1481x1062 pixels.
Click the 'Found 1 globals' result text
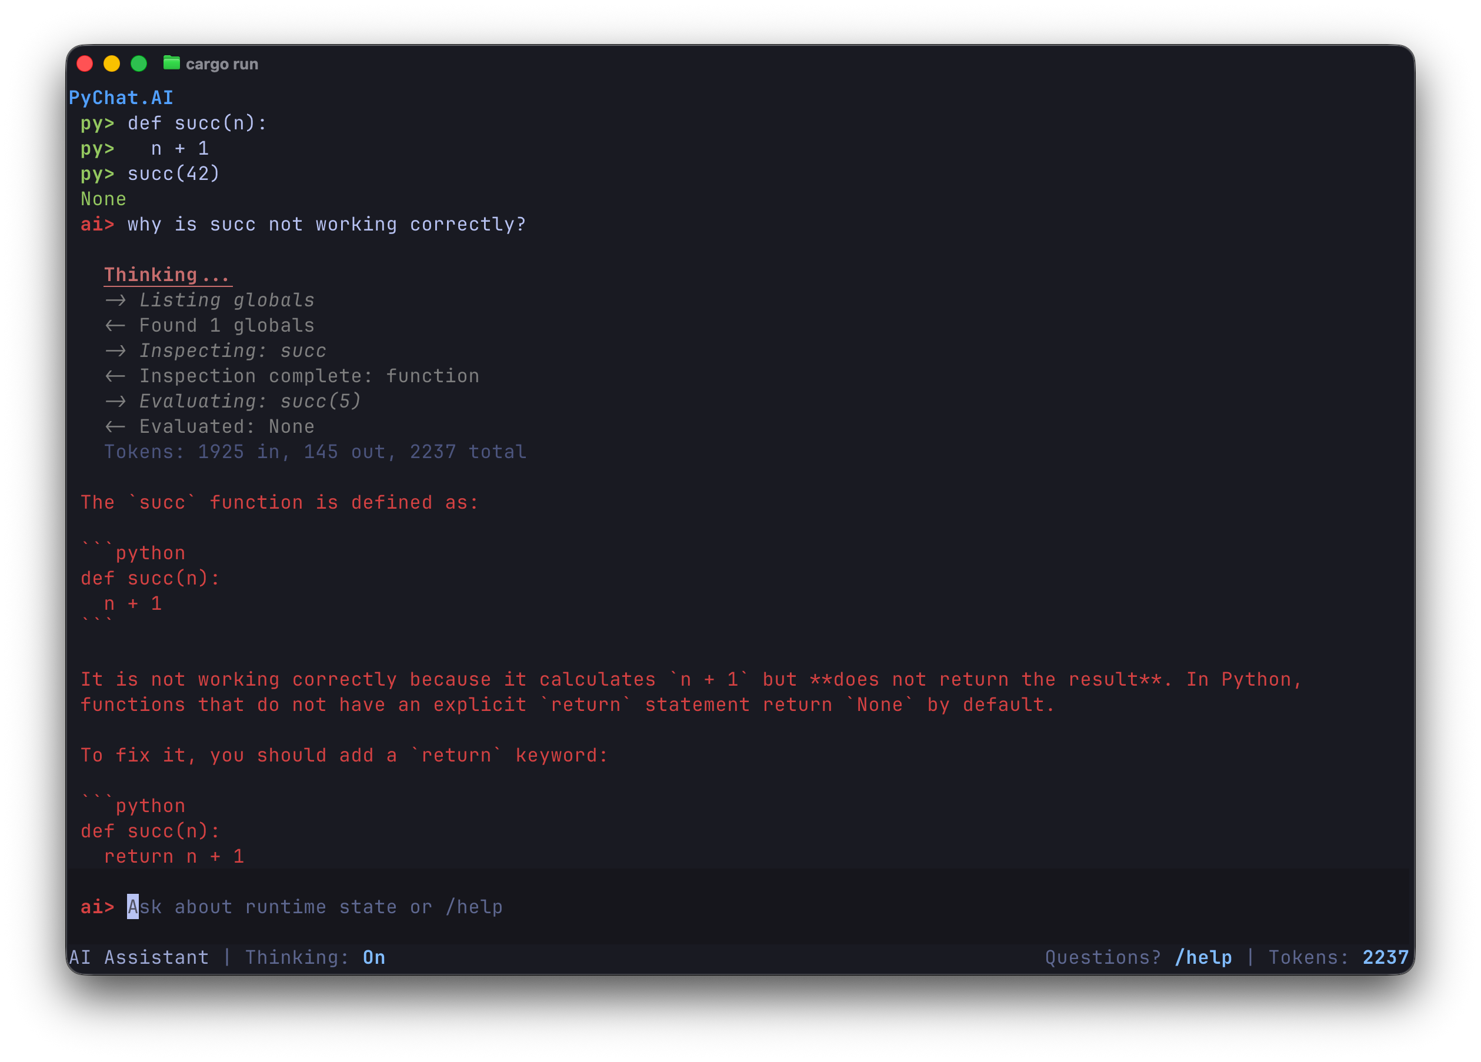pyautogui.click(x=226, y=326)
